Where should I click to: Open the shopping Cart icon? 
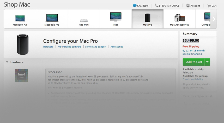(209, 6)
